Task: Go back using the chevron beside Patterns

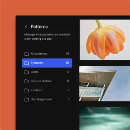Action: point(26,27)
